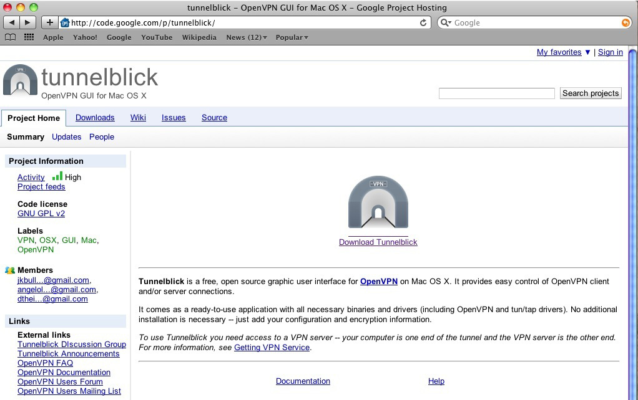Viewport: 638px width, 400px height.
Task: Open the Tunnelblick Discussion Group link
Action: coord(72,345)
